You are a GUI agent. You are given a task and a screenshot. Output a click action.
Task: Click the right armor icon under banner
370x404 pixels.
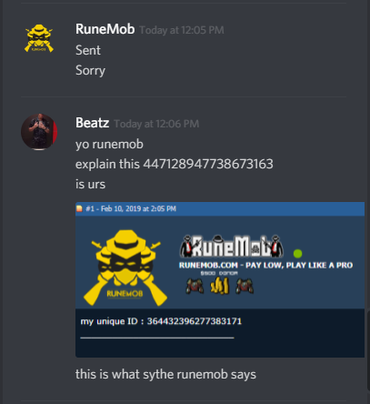click(245, 287)
